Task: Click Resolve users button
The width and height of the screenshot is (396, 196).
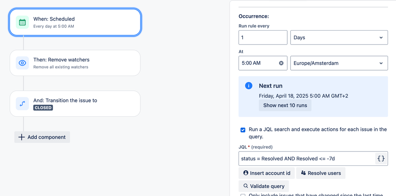Action: (x=321, y=173)
